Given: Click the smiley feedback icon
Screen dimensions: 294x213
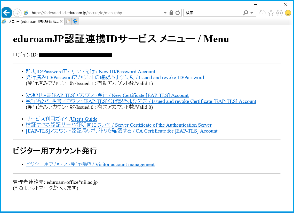Looking at the screenshot, I should [288, 13].
